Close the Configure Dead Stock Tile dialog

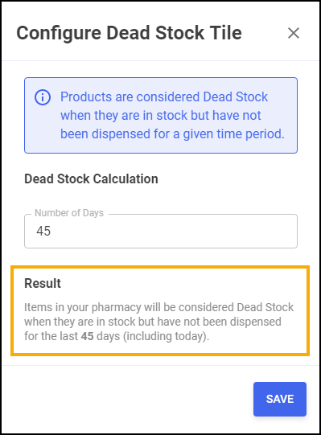(x=294, y=33)
